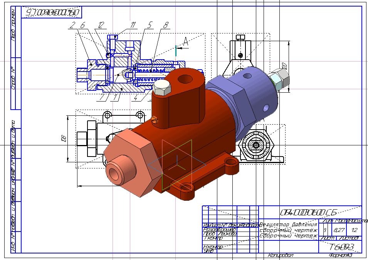Click the 'Н.контр.' row label
368x260 pixels.
[x=213, y=247]
